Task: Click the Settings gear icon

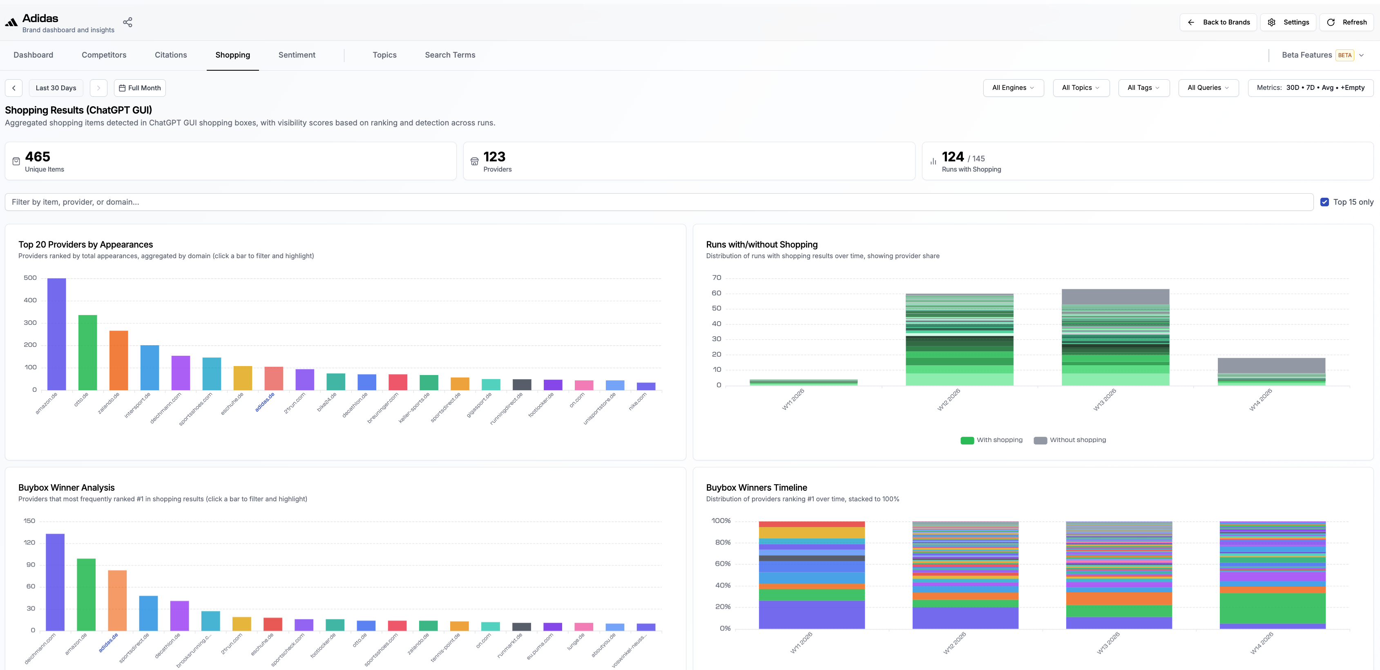Action: pos(1271,22)
